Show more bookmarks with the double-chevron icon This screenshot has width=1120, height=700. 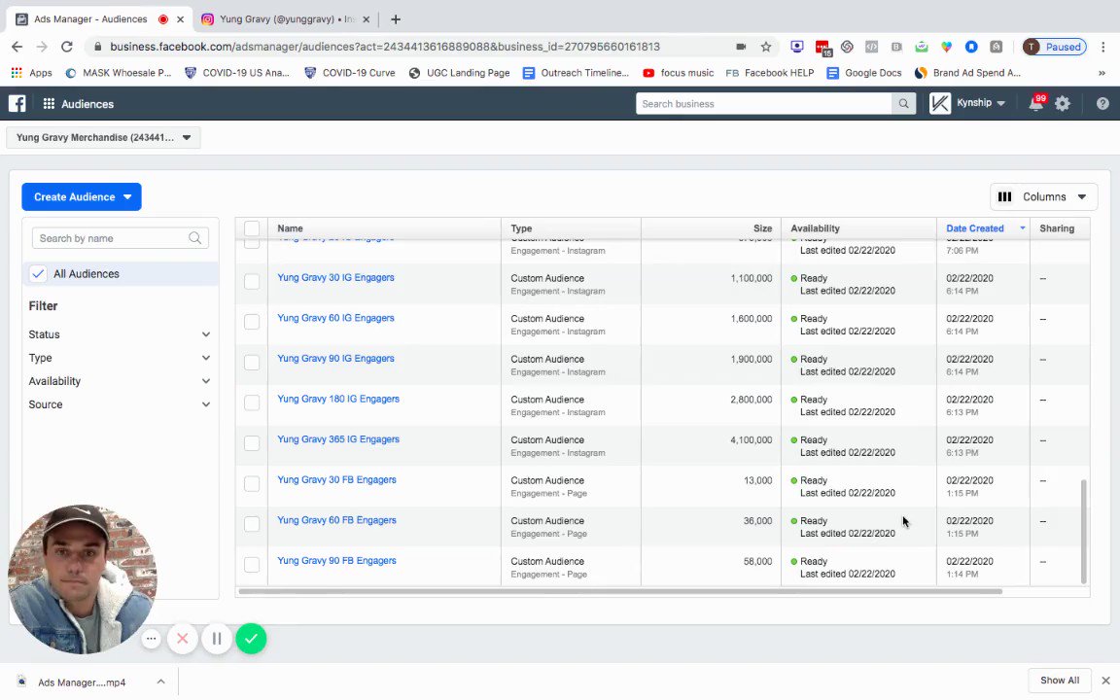coord(1102,73)
